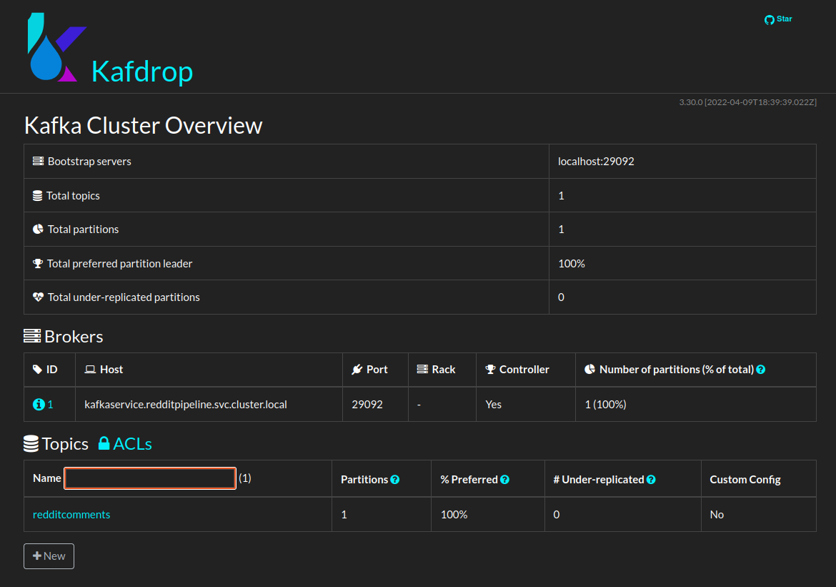Click the Number of partitions pie icon

click(589, 369)
